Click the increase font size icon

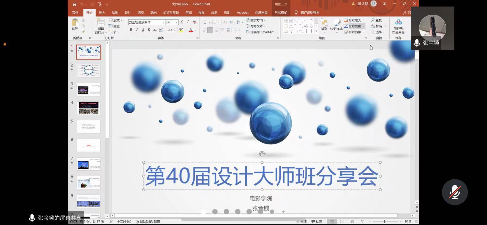point(182,22)
